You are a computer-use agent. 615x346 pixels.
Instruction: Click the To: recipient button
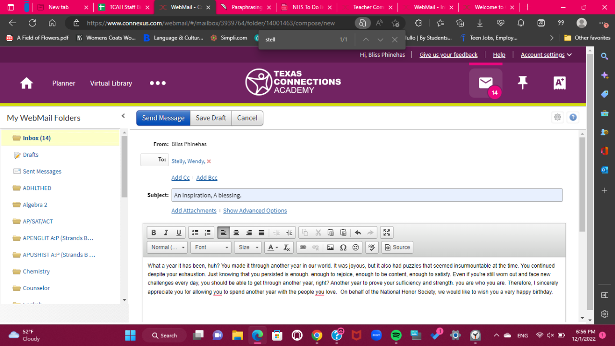pyautogui.click(x=154, y=160)
